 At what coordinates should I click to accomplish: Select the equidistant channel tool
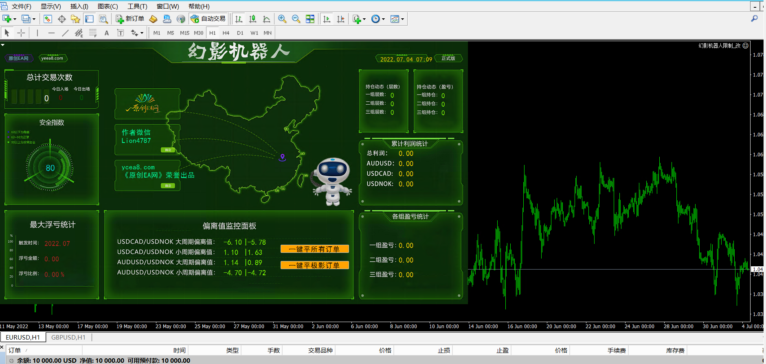pyautogui.click(x=79, y=33)
